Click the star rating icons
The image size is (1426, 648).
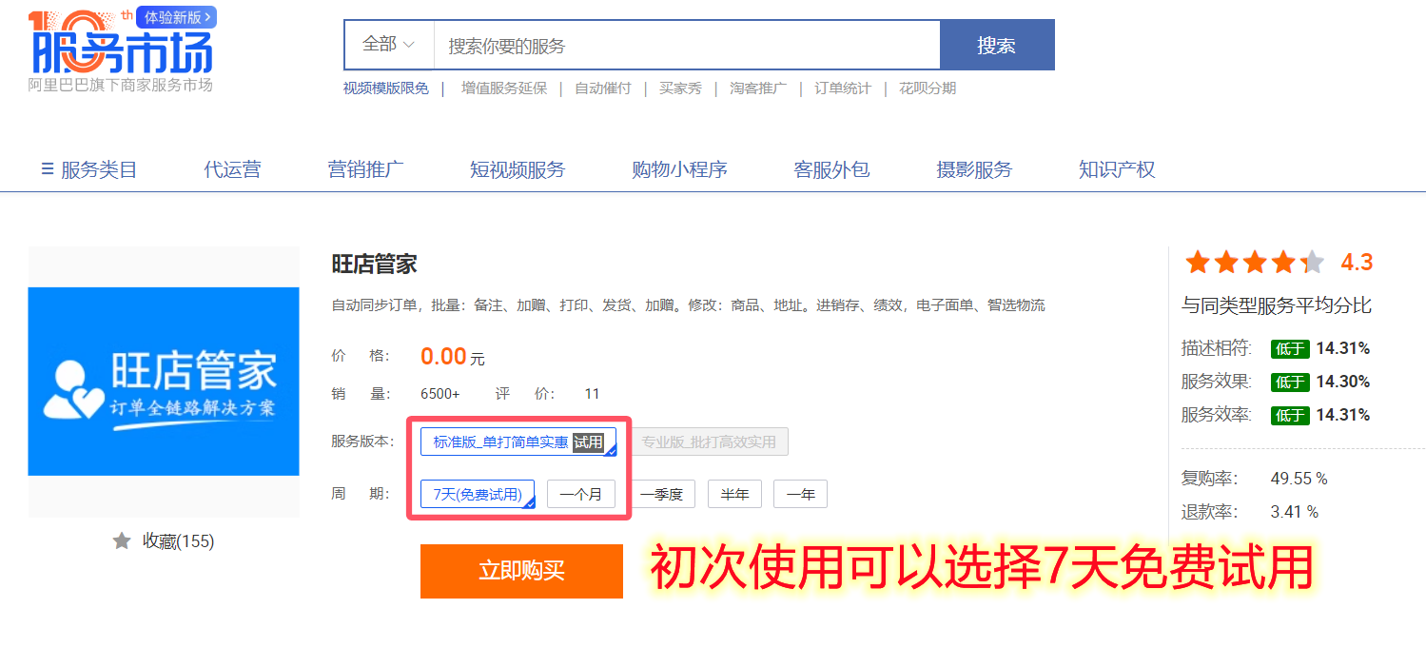coord(1254,262)
